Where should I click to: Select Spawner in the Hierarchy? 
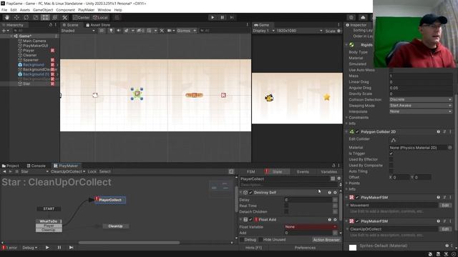click(30, 60)
